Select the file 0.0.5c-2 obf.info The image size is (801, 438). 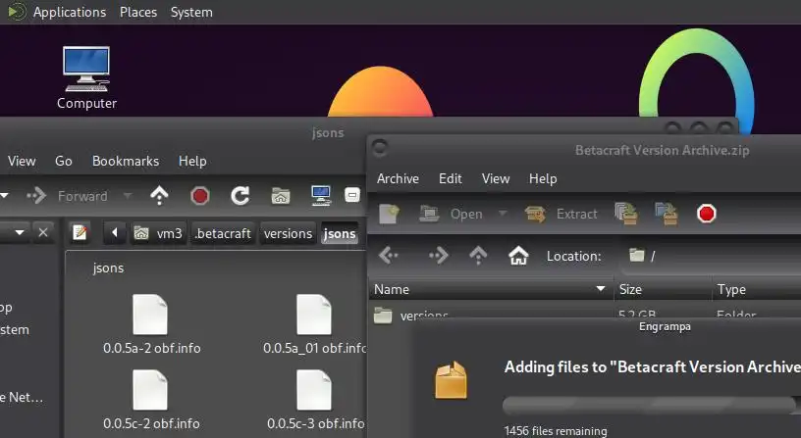pyautogui.click(x=151, y=400)
